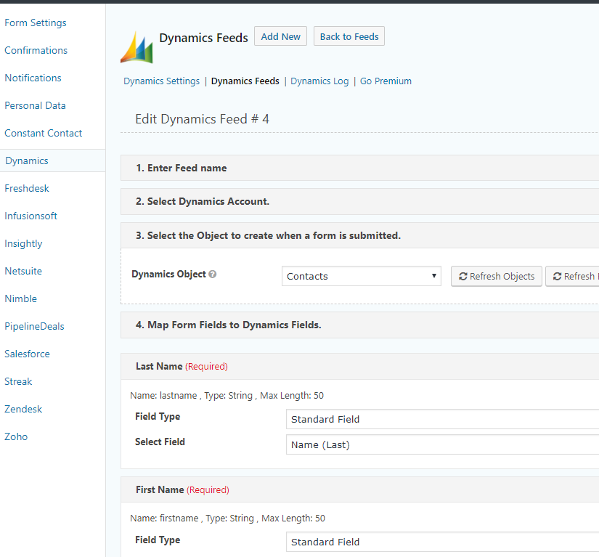Open the Select Field dropdown showing Name (Last)
599x557 pixels.
pos(442,444)
